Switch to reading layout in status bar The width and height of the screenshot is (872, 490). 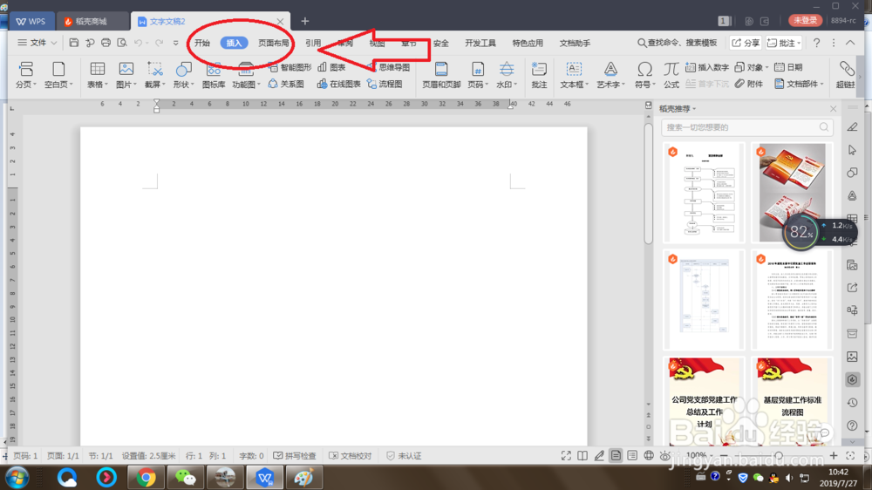click(x=582, y=455)
